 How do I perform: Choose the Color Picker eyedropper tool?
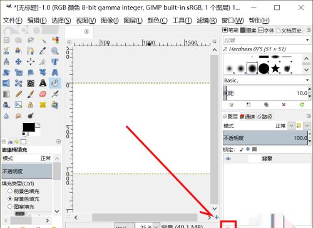43,51
